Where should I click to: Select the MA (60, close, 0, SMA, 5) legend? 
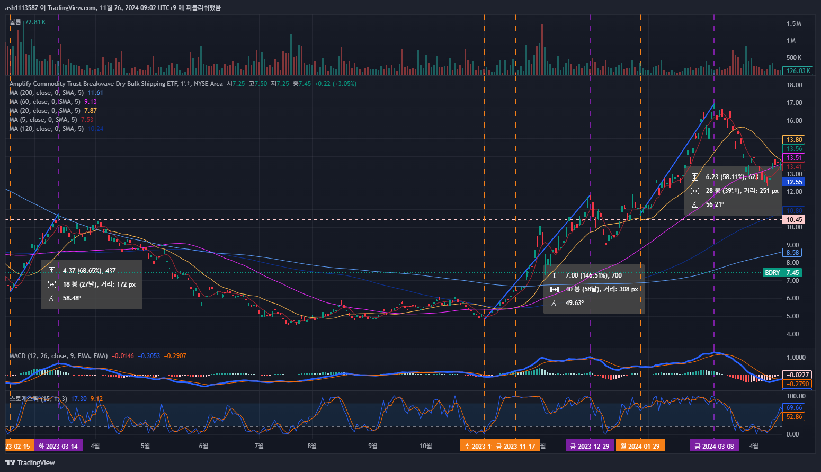click(45, 102)
